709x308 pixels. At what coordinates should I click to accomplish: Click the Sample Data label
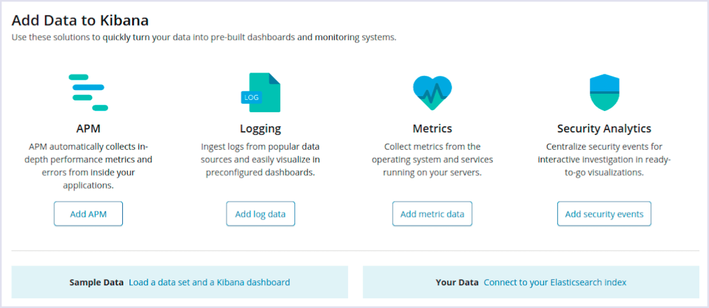coord(97,282)
